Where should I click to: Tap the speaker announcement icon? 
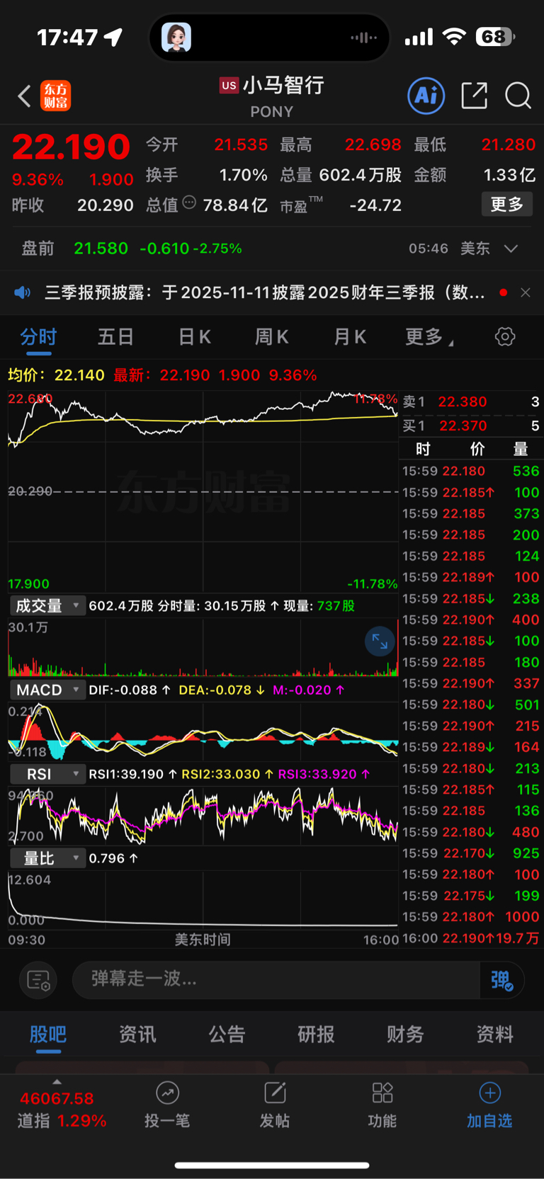coord(23,292)
